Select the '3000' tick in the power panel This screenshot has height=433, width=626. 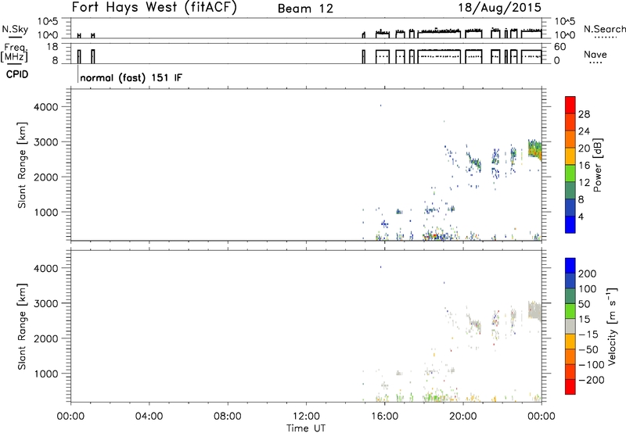pyautogui.click(x=46, y=142)
